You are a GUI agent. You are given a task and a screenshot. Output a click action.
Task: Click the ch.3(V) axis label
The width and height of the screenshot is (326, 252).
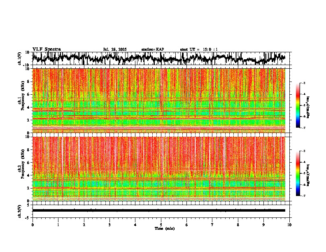pos(20,212)
